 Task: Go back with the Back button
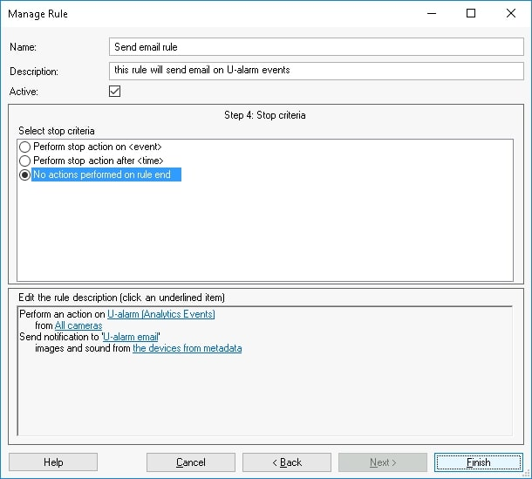click(x=286, y=462)
